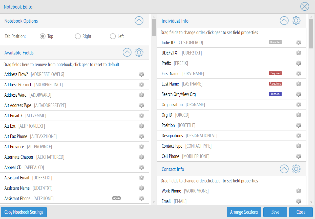The height and width of the screenshot is (219, 315).
Task: Click the right panel scroll down arrow
Action: 311,202
